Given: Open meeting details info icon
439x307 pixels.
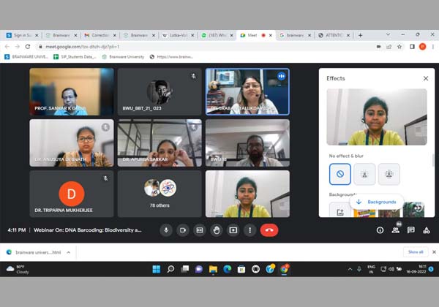Looking at the screenshot, I should (x=380, y=230).
